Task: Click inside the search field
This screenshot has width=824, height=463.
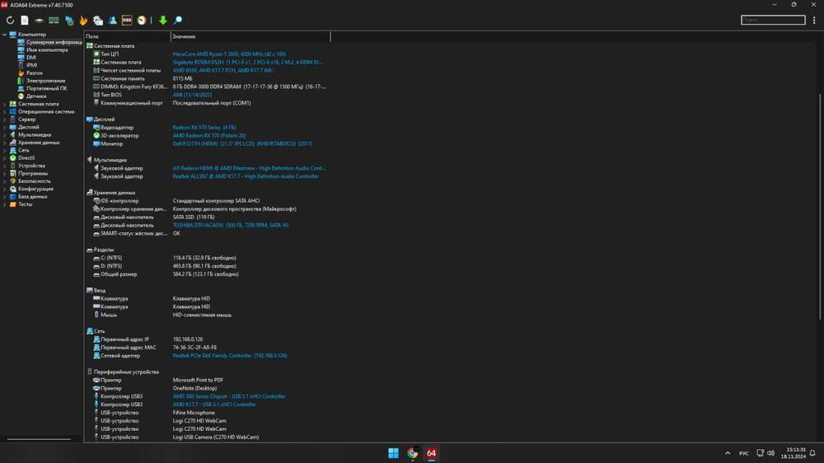Action: (773, 20)
